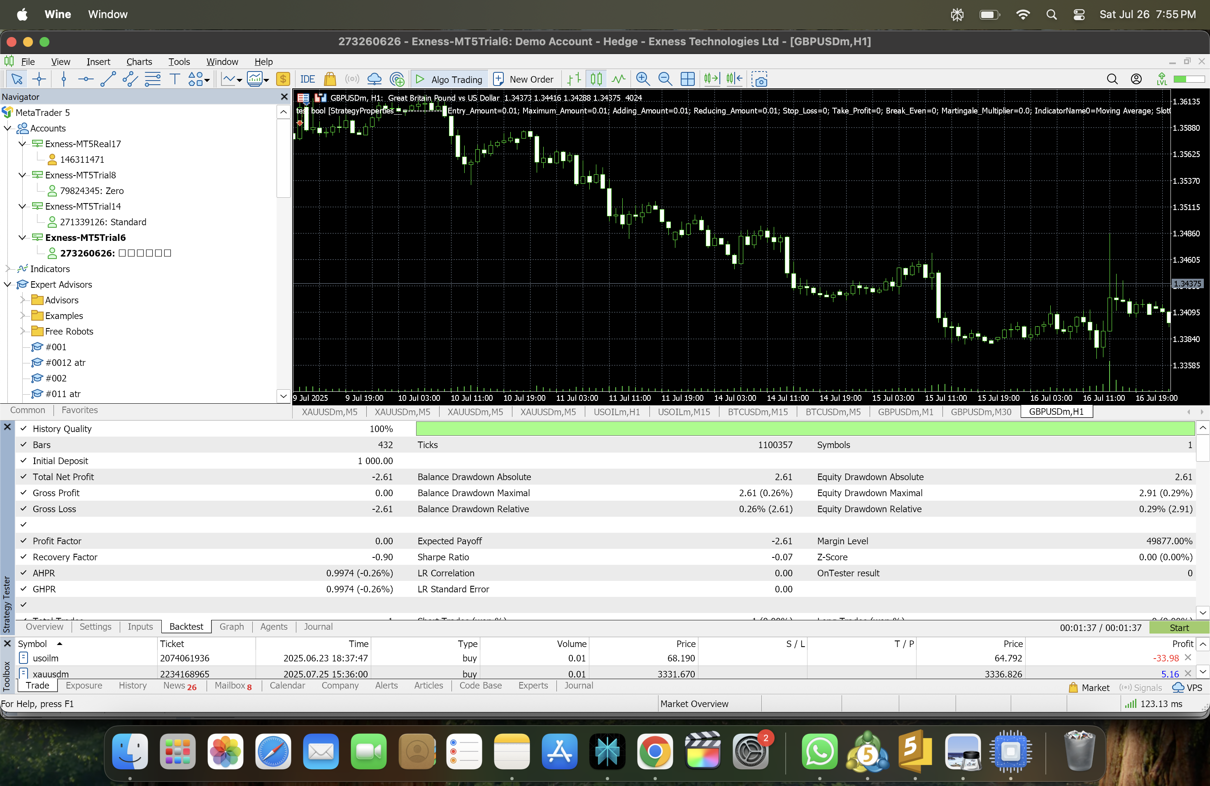Collapse the Exness-MT5Trial14 server node
The height and width of the screenshot is (786, 1210).
point(22,206)
